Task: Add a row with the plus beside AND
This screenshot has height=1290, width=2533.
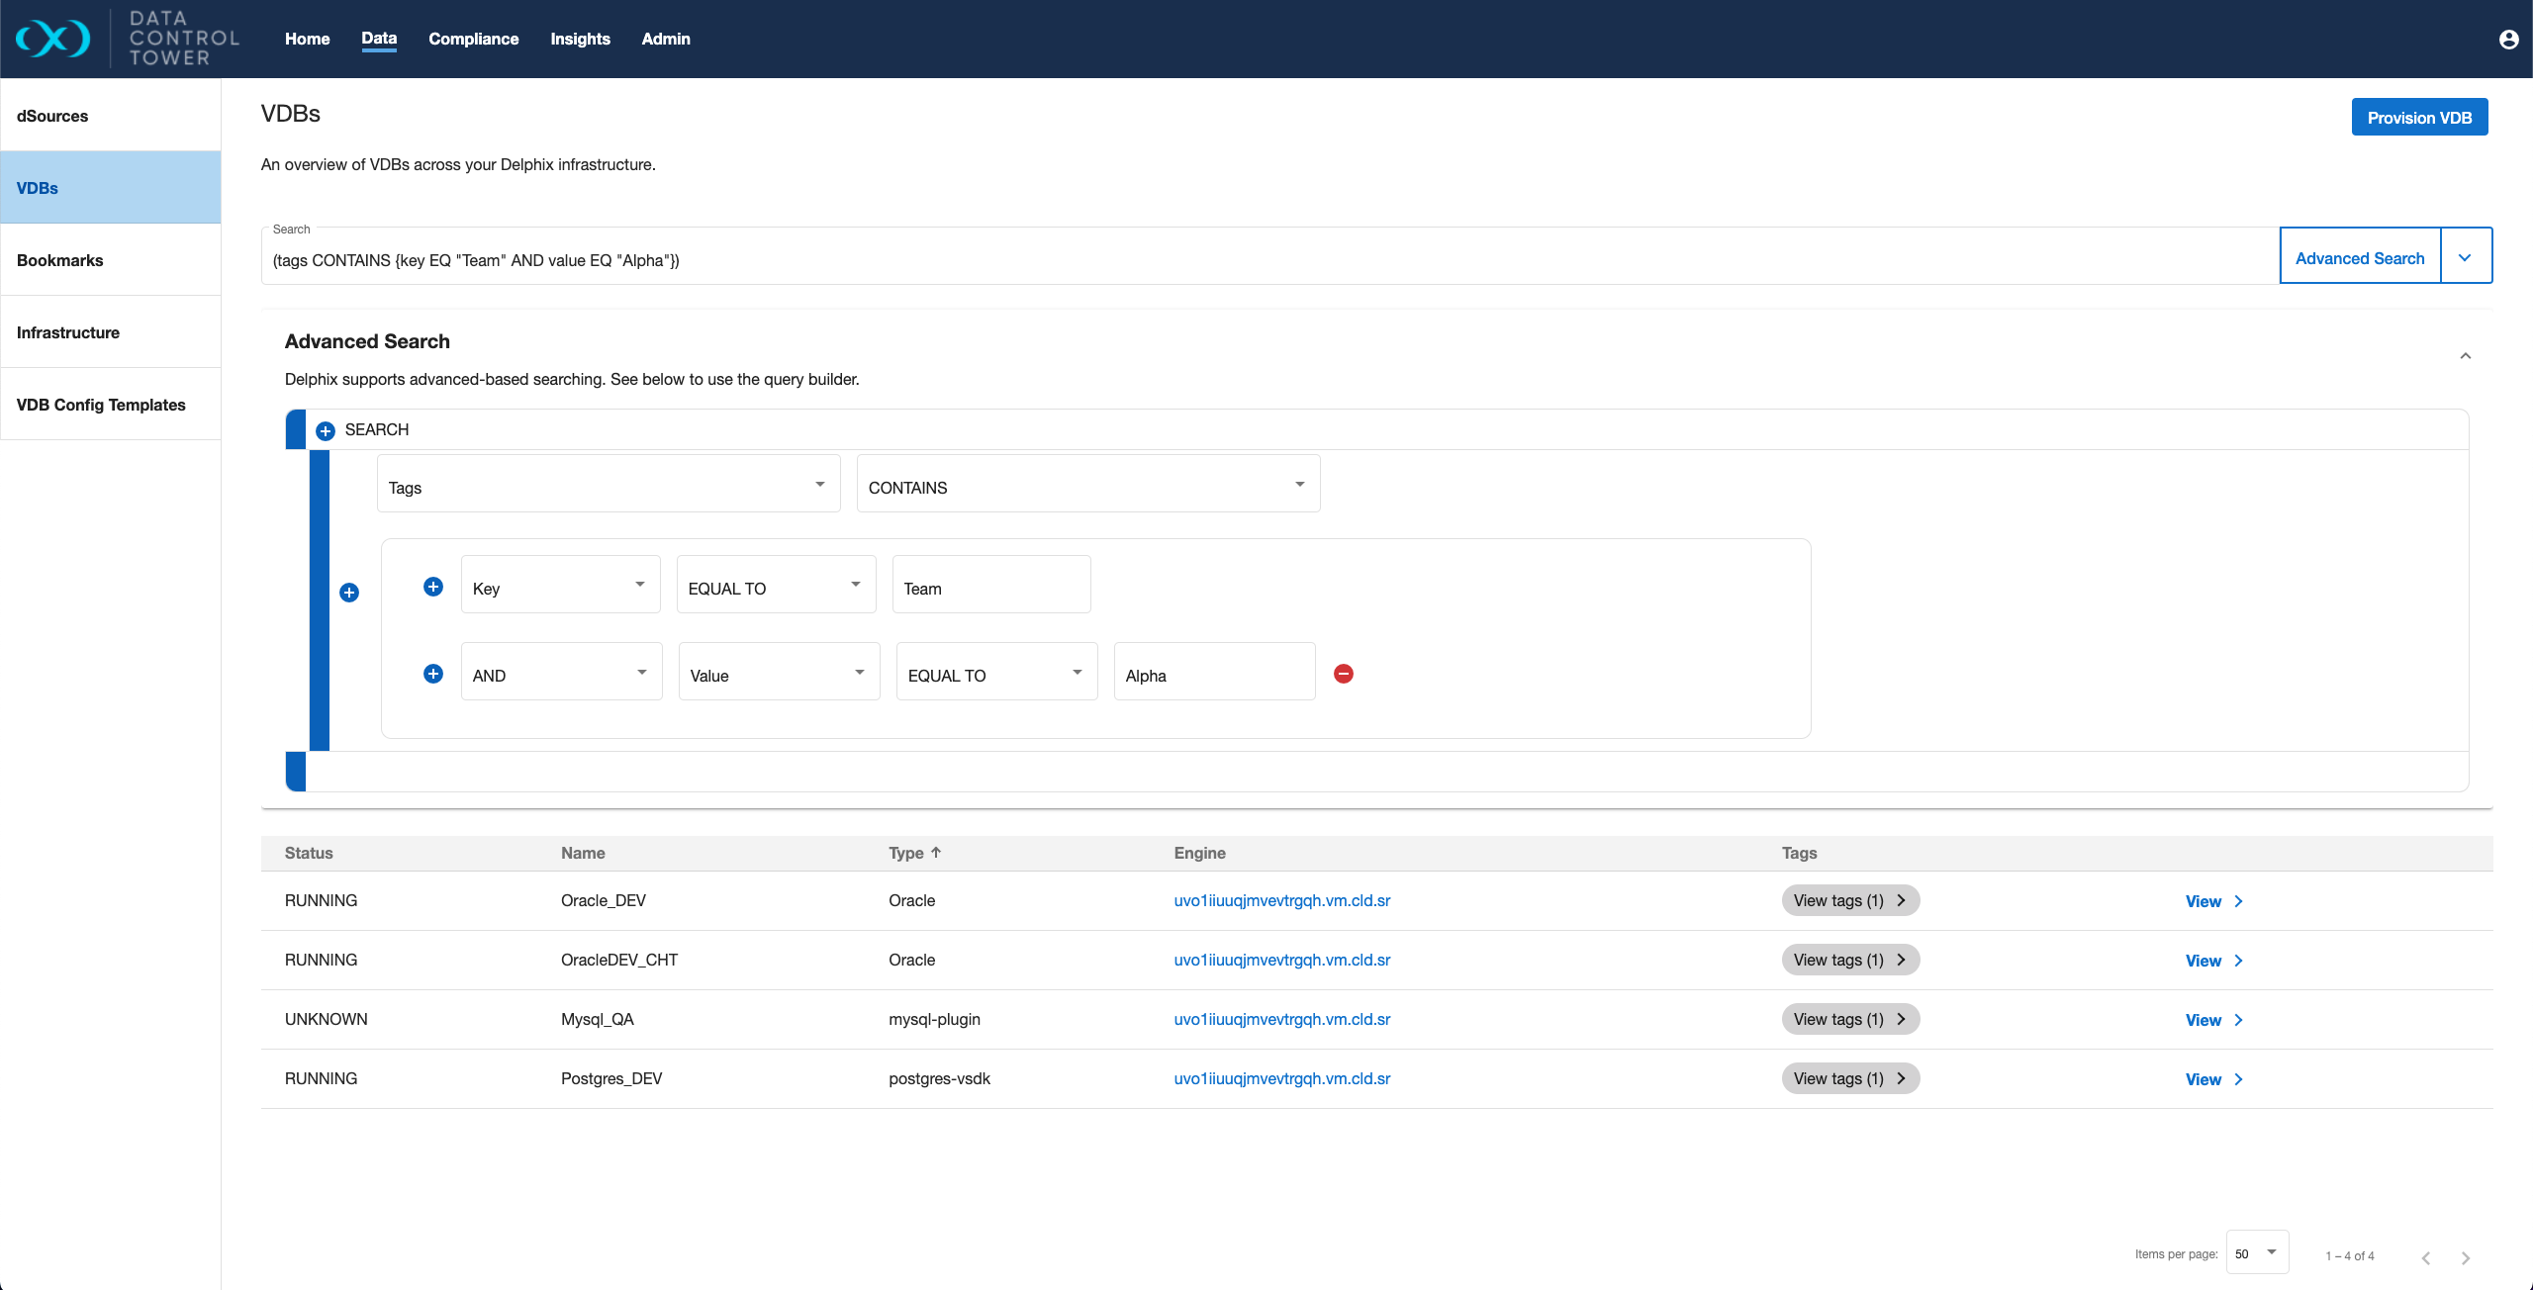Action: [x=433, y=674]
